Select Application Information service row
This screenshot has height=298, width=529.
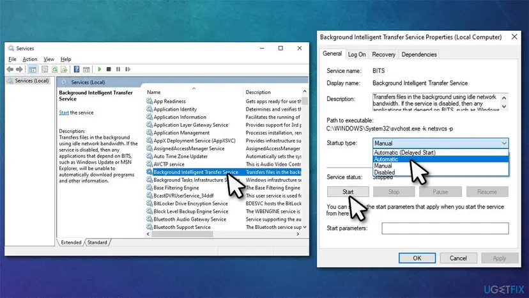224,117
